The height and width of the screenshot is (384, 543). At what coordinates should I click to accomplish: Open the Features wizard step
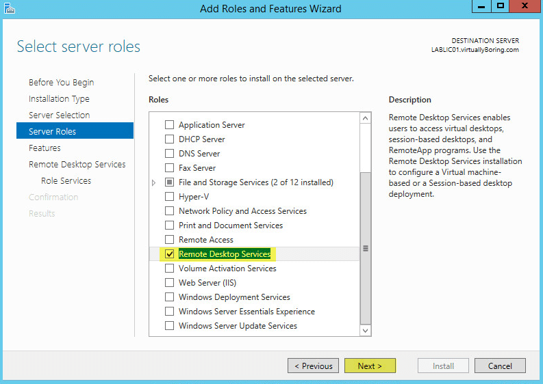(45, 148)
